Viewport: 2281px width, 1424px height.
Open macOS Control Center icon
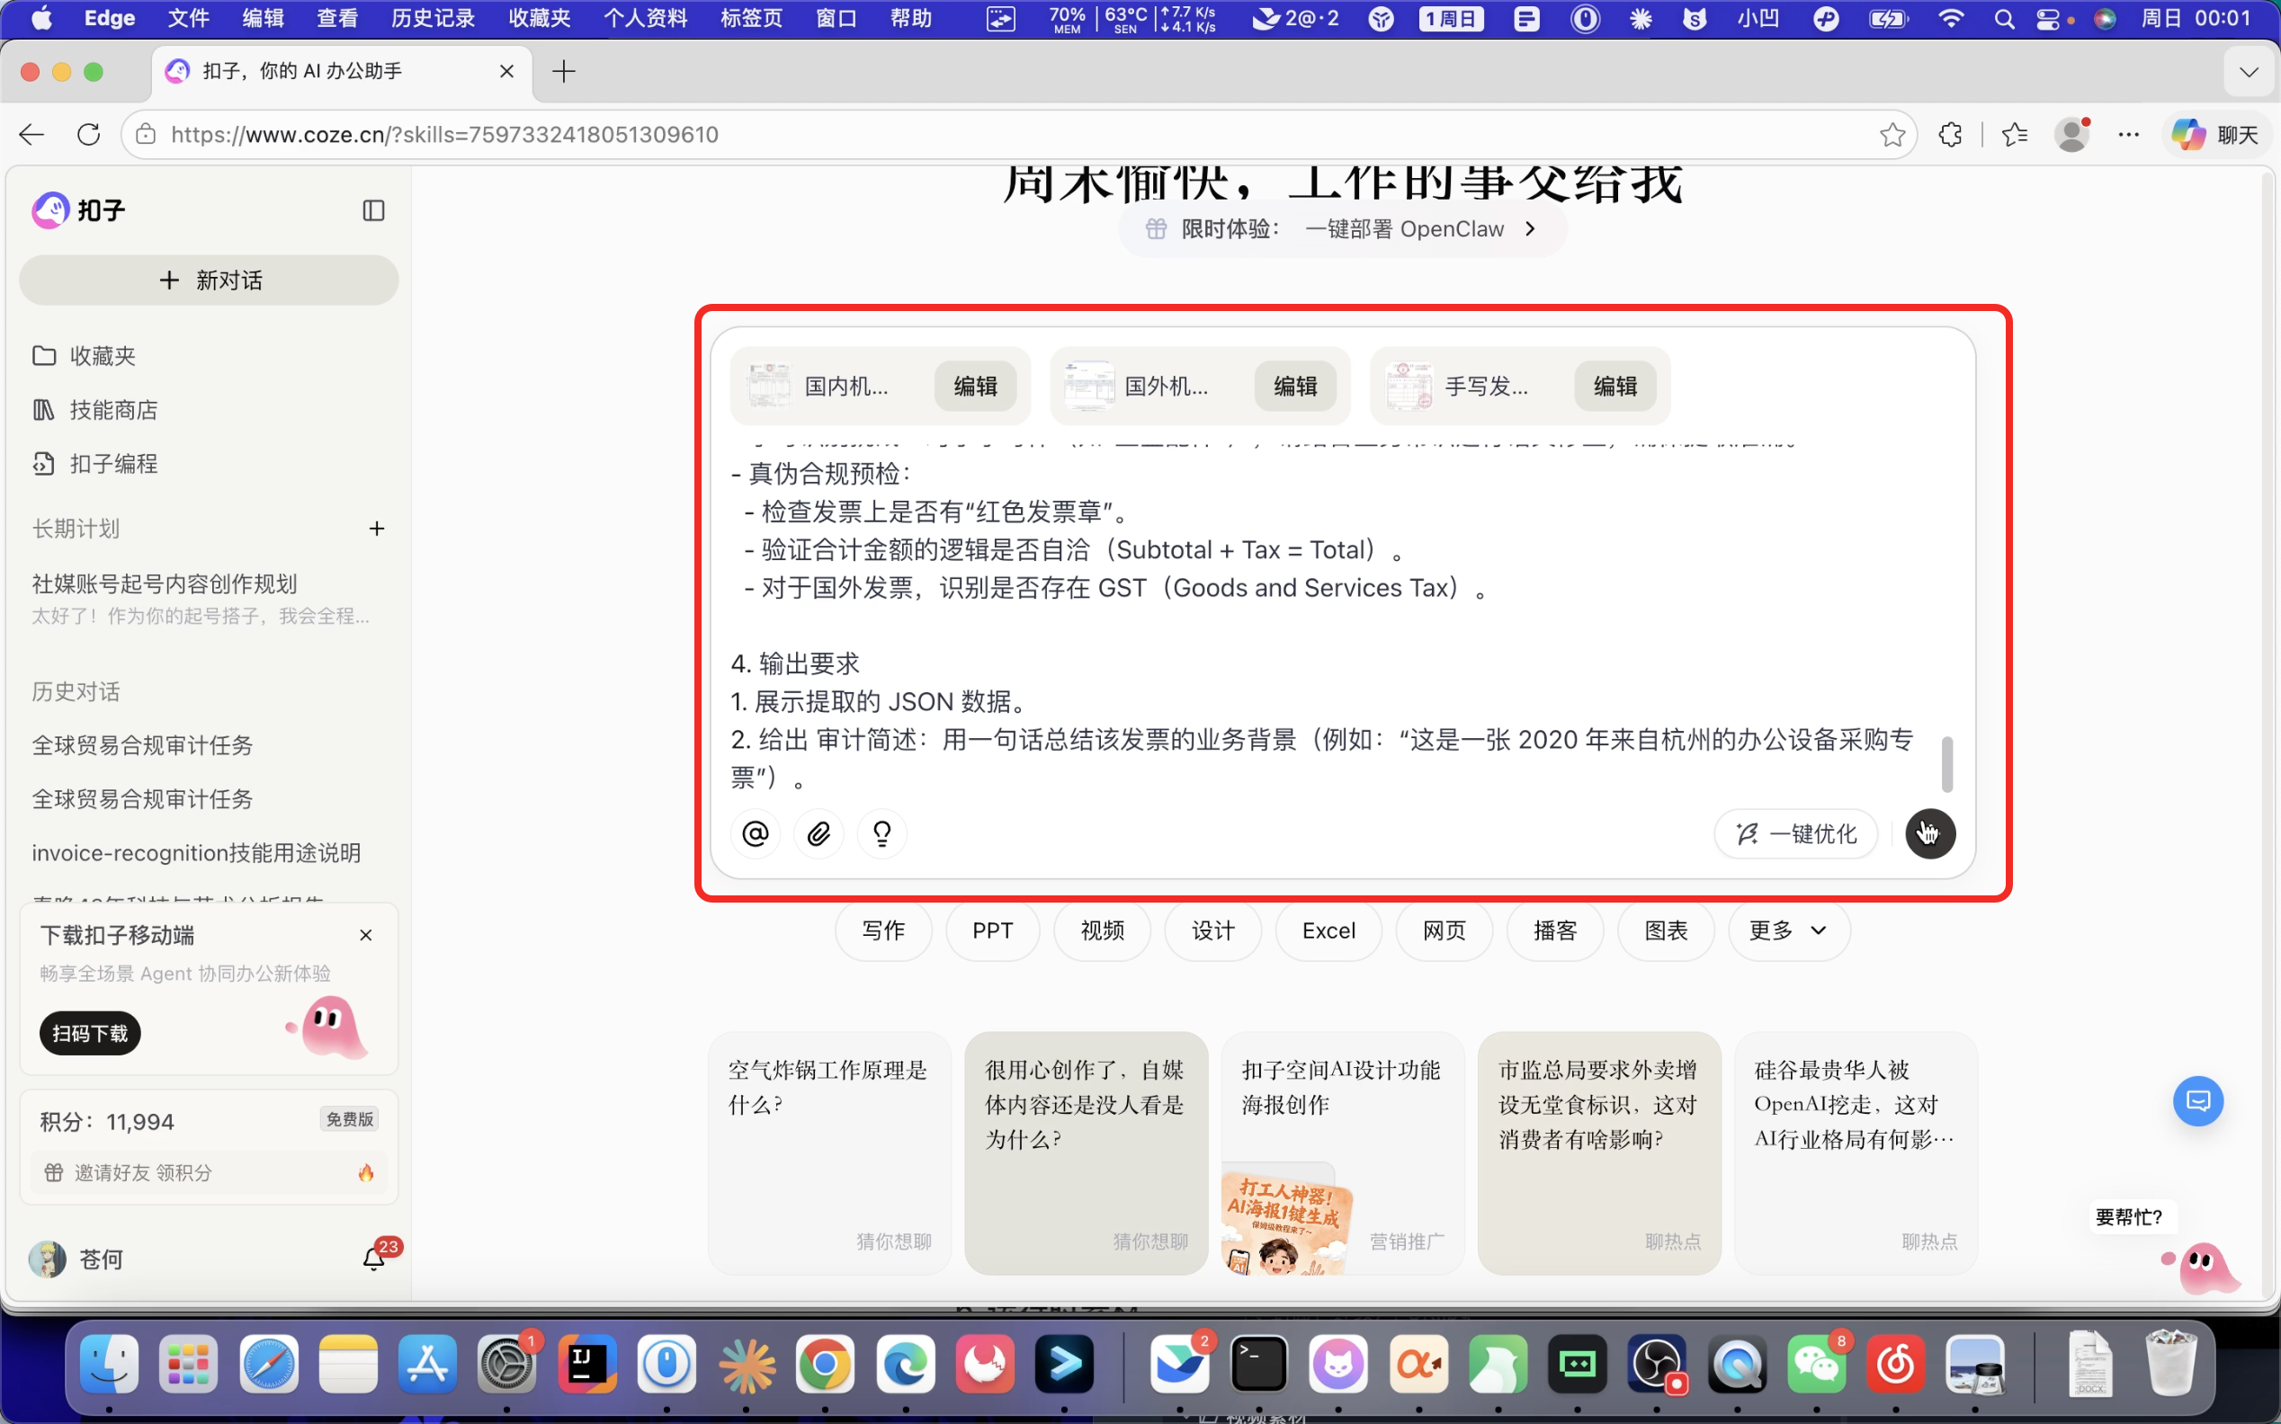[2047, 18]
